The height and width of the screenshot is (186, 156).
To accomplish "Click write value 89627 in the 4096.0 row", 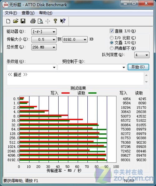I will point(126,155).
